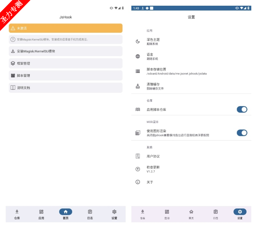Toggle the 启用脚本仓库 switch
This screenshot has width=257, height=228.
242,109
